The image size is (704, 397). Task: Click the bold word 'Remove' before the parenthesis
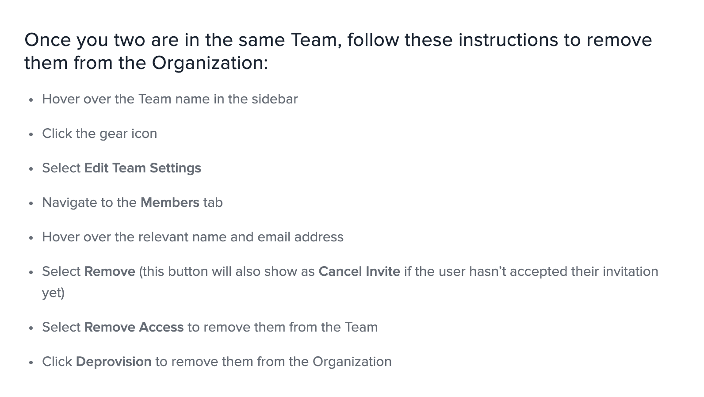tap(110, 271)
